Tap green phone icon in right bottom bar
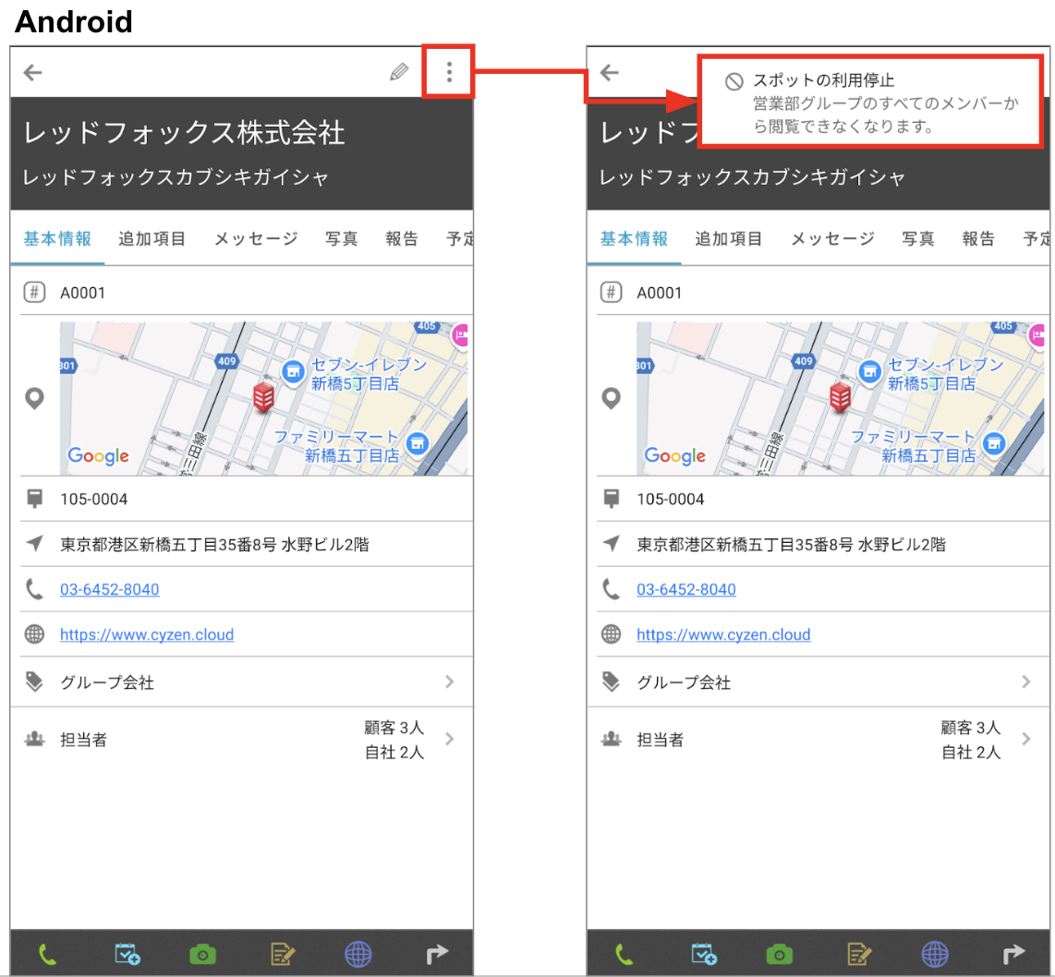1055x977 pixels. [624, 954]
